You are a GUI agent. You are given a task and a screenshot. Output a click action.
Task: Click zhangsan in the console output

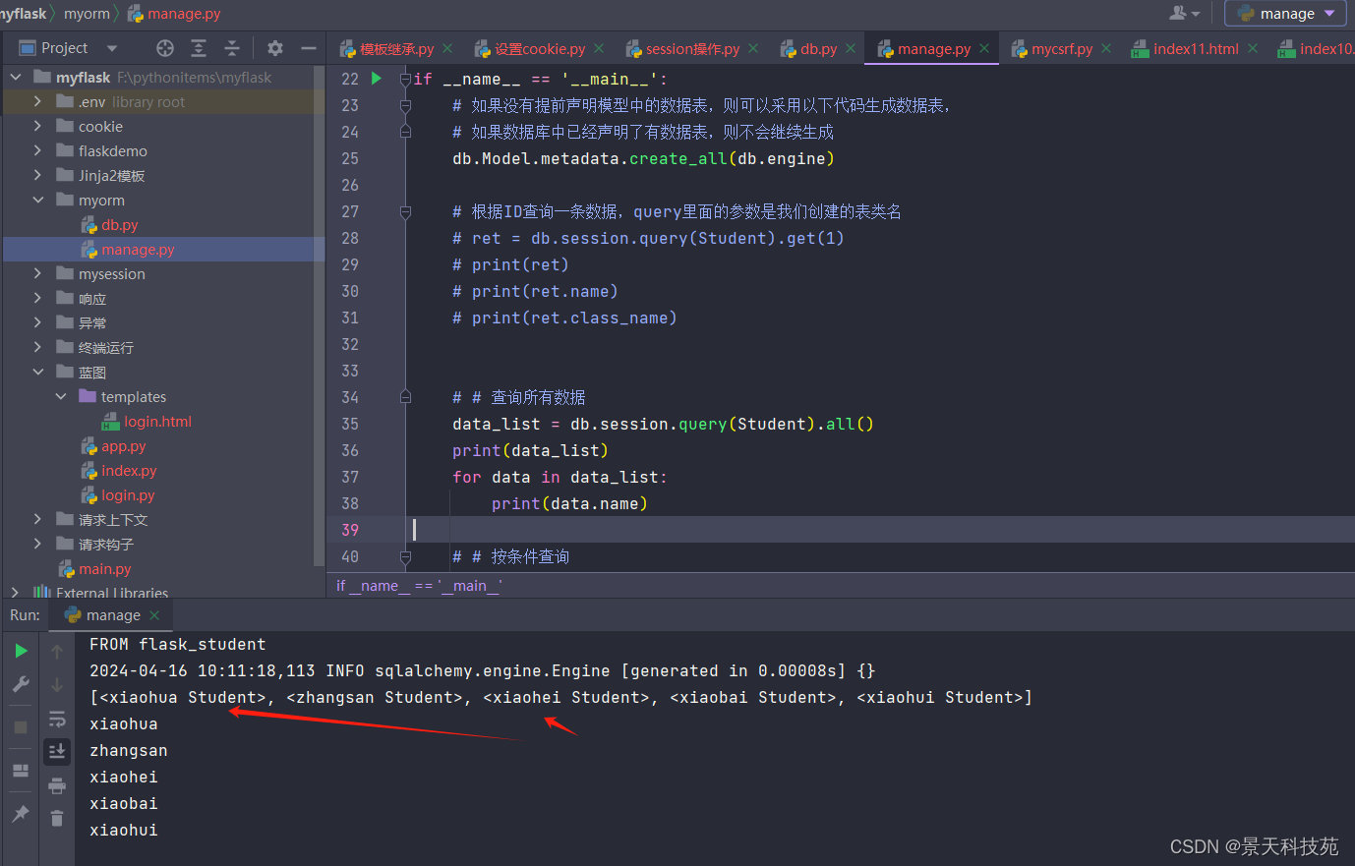(129, 750)
